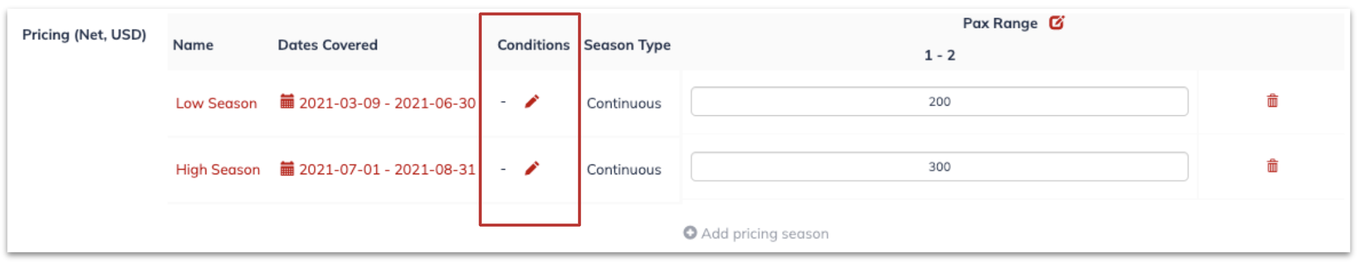Select the Continuous season type for Low Season

(x=624, y=103)
